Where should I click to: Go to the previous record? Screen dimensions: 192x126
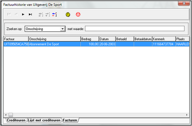16,15
